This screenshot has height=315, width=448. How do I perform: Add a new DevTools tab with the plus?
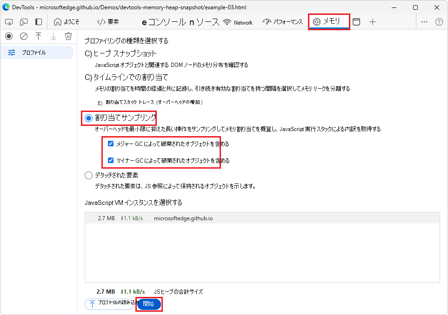tap(372, 21)
